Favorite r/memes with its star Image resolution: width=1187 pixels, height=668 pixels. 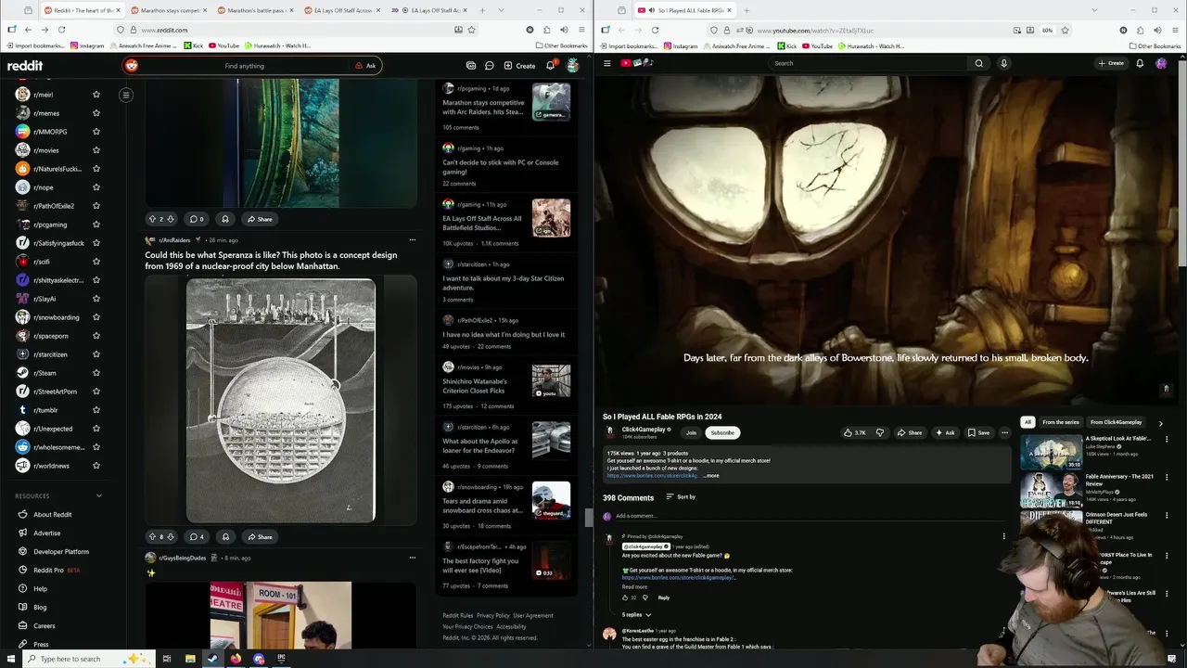tap(96, 113)
